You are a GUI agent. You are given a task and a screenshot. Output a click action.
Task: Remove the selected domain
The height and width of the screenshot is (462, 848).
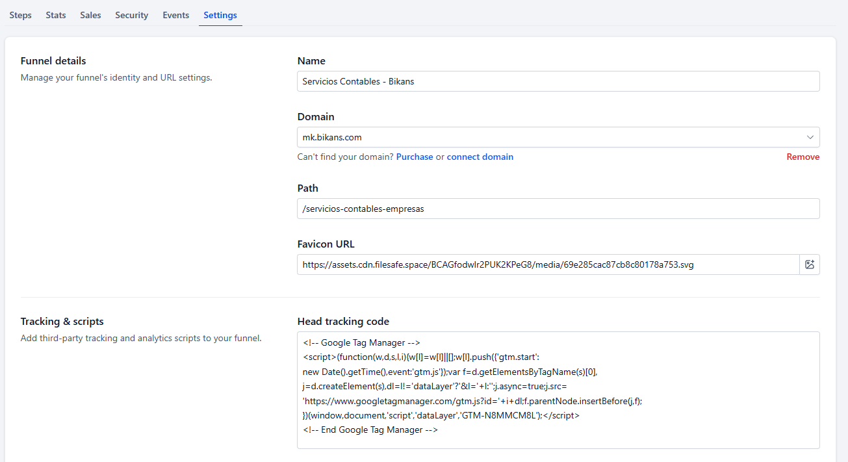coord(803,157)
